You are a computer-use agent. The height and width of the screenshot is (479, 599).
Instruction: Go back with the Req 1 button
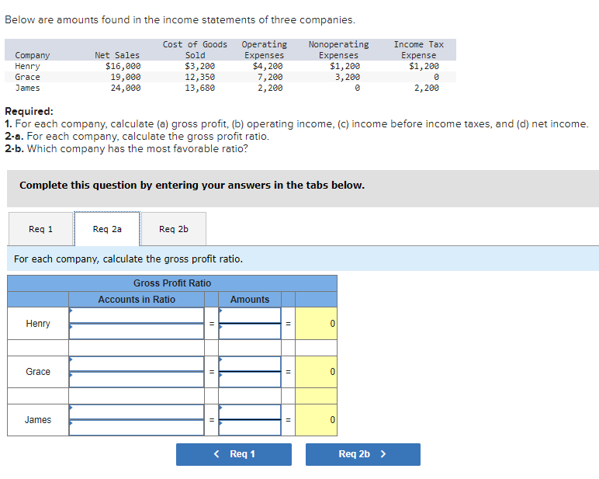234,454
